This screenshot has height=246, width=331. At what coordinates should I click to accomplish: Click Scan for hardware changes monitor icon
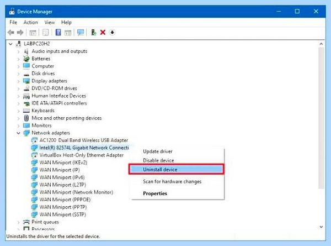tap(81, 33)
